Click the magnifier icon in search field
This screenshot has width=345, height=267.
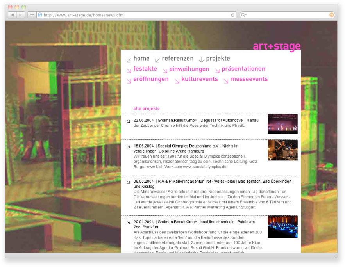tap(243, 15)
